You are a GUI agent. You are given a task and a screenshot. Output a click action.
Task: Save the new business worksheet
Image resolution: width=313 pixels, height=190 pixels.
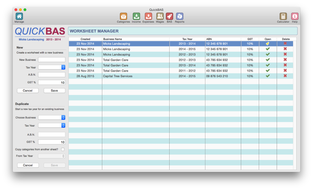(54, 90)
